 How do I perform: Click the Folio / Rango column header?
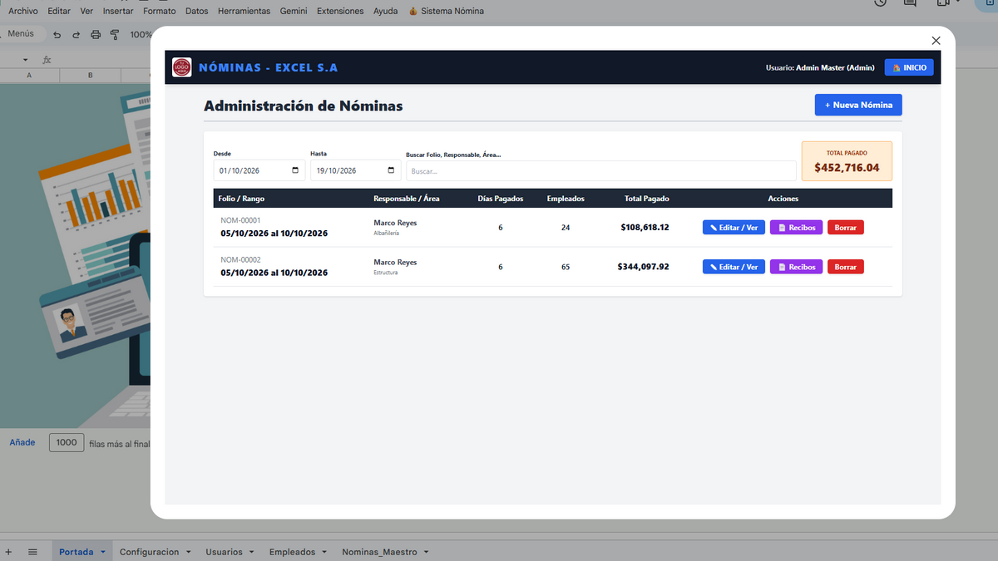pos(241,199)
